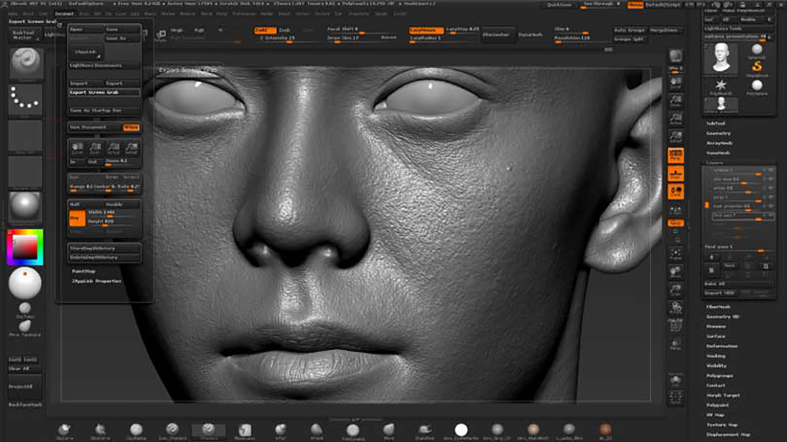Enable Zadd sculpting mode
787x442 pixels.
click(265, 30)
